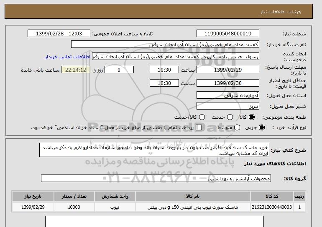322x227 pixels.
Task: Select the کالا/خدمت radio button
Action: pyautogui.click(x=202, y=117)
